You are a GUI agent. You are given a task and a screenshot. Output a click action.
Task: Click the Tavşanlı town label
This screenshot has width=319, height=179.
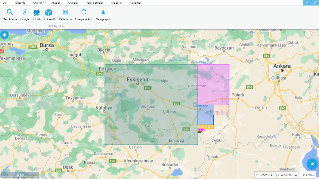(73, 98)
